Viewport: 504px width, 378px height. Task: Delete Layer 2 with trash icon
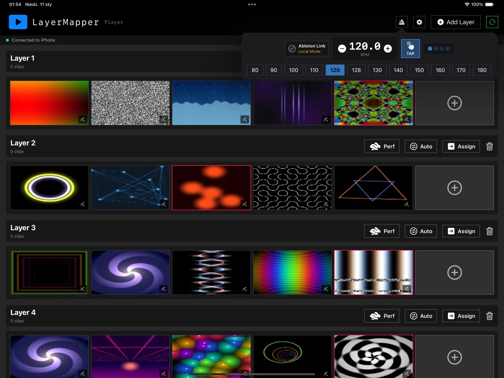click(x=490, y=146)
